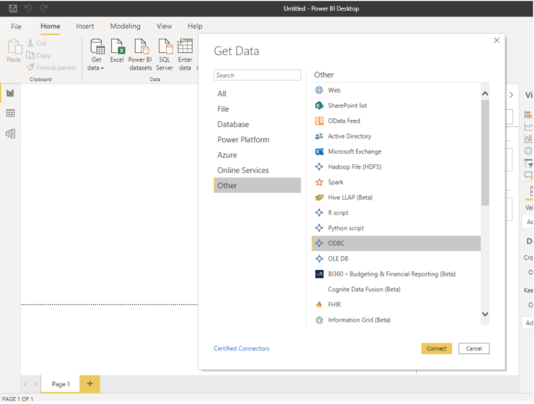This screenshot has width=534, height=404.
Task: Choose the ODBC connector icon
Action: (319, 243)
